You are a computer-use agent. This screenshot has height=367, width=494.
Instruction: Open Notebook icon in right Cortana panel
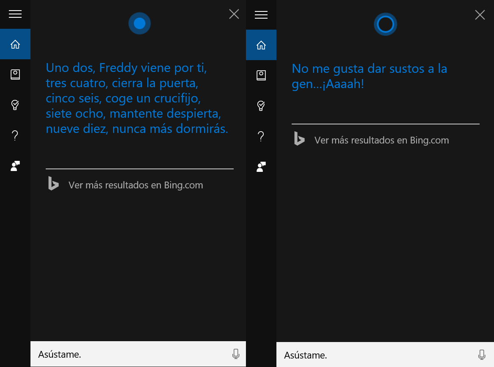(261, 75)
